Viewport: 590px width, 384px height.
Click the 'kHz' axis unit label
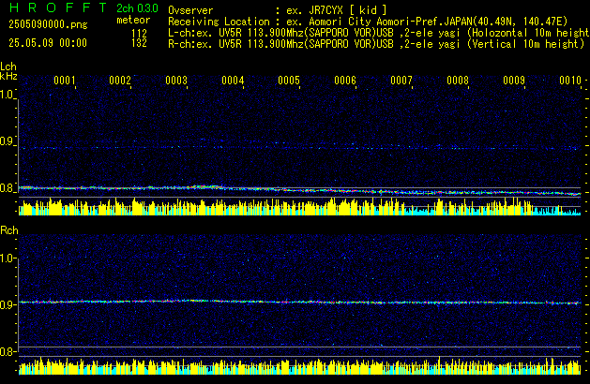[8, 76]
